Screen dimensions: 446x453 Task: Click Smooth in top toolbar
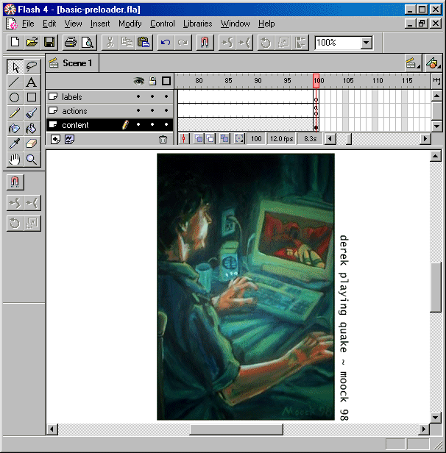pos(227,43)
